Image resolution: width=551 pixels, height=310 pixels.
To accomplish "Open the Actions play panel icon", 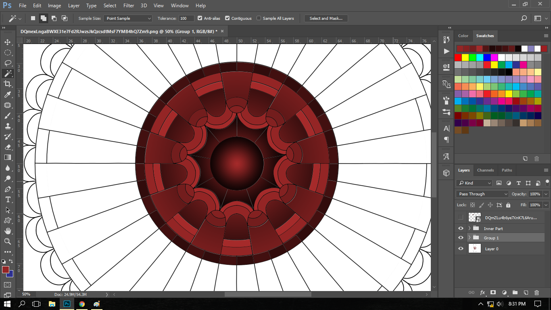I will pyautogui.click(x=446, y=51).
